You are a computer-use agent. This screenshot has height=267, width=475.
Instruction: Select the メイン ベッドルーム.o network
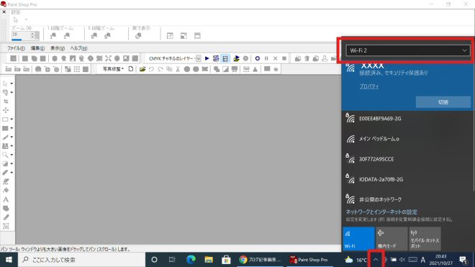pyautogui.click(x=407, y=139)
